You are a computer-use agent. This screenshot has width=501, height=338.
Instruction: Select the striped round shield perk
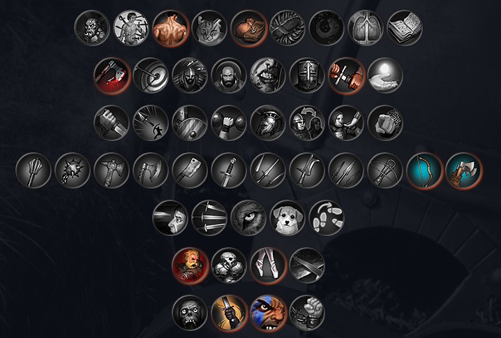click(x=190, y=123)
